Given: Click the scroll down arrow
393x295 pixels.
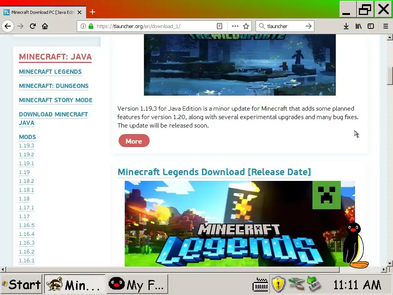Looking at the screenshot, I should 390,263.
